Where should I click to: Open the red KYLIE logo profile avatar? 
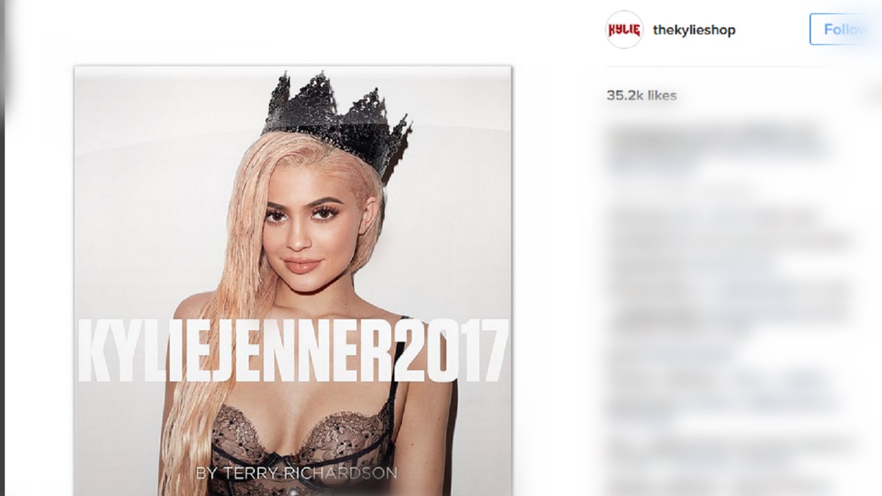point(624,29)
